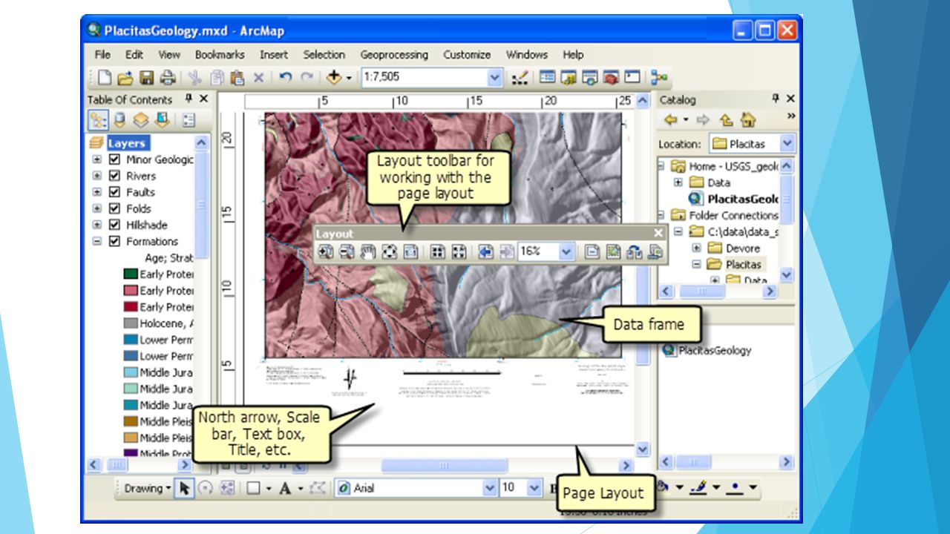The image size is (950, 534).
Task: Uncheck the Formations layer checkbox
Action: (114, 241)
